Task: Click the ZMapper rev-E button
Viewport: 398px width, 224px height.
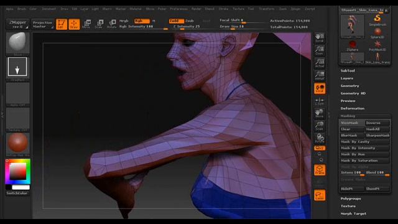Action: tap(17, 24)
